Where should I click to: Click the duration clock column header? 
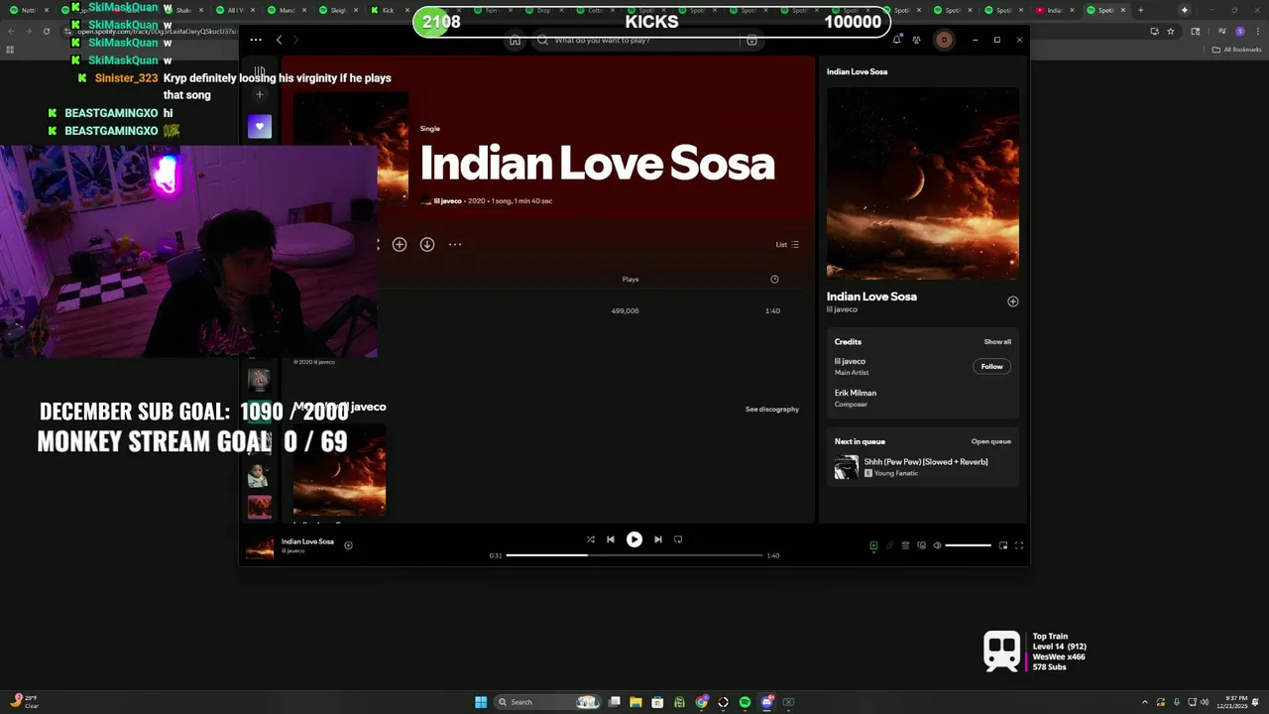click(774, 279)
